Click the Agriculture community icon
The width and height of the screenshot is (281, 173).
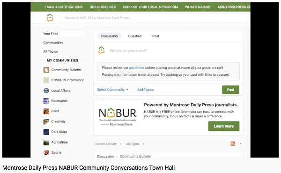[x=46, y=142]
